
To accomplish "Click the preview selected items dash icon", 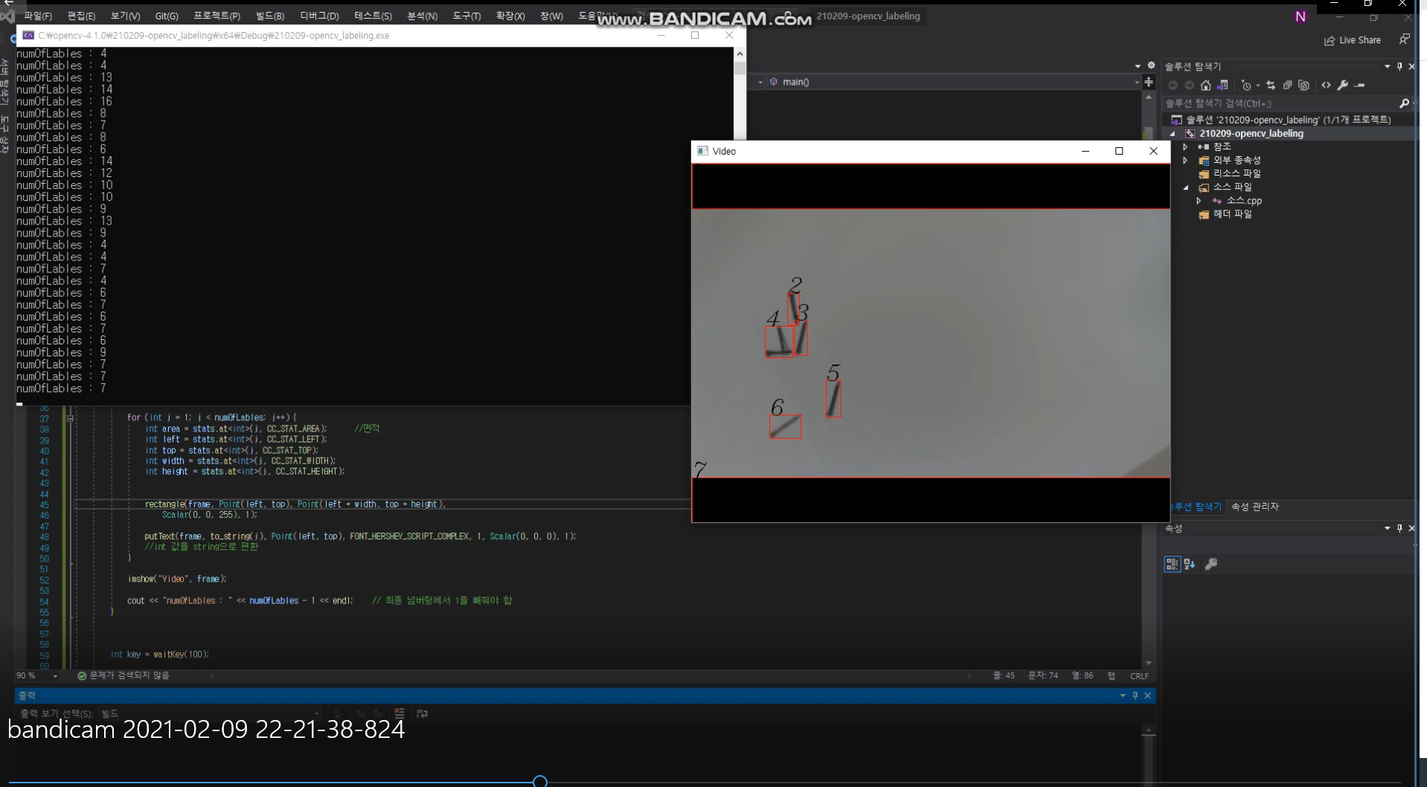I will (1360, 86).
